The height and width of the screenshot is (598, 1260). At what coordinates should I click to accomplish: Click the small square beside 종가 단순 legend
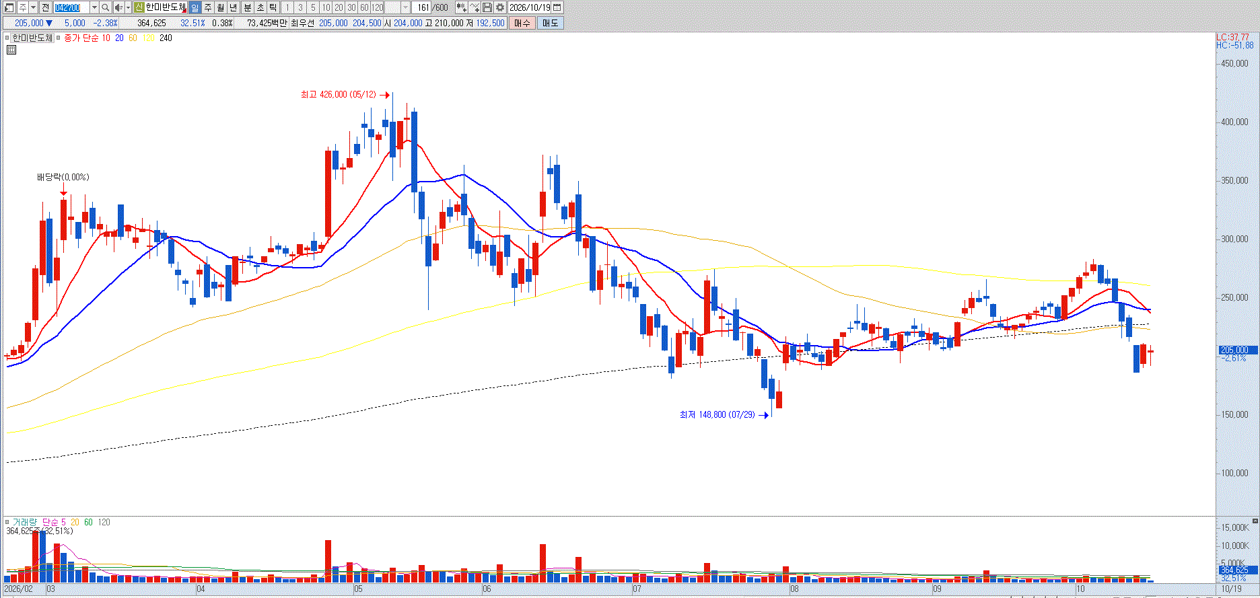[60, 38]
